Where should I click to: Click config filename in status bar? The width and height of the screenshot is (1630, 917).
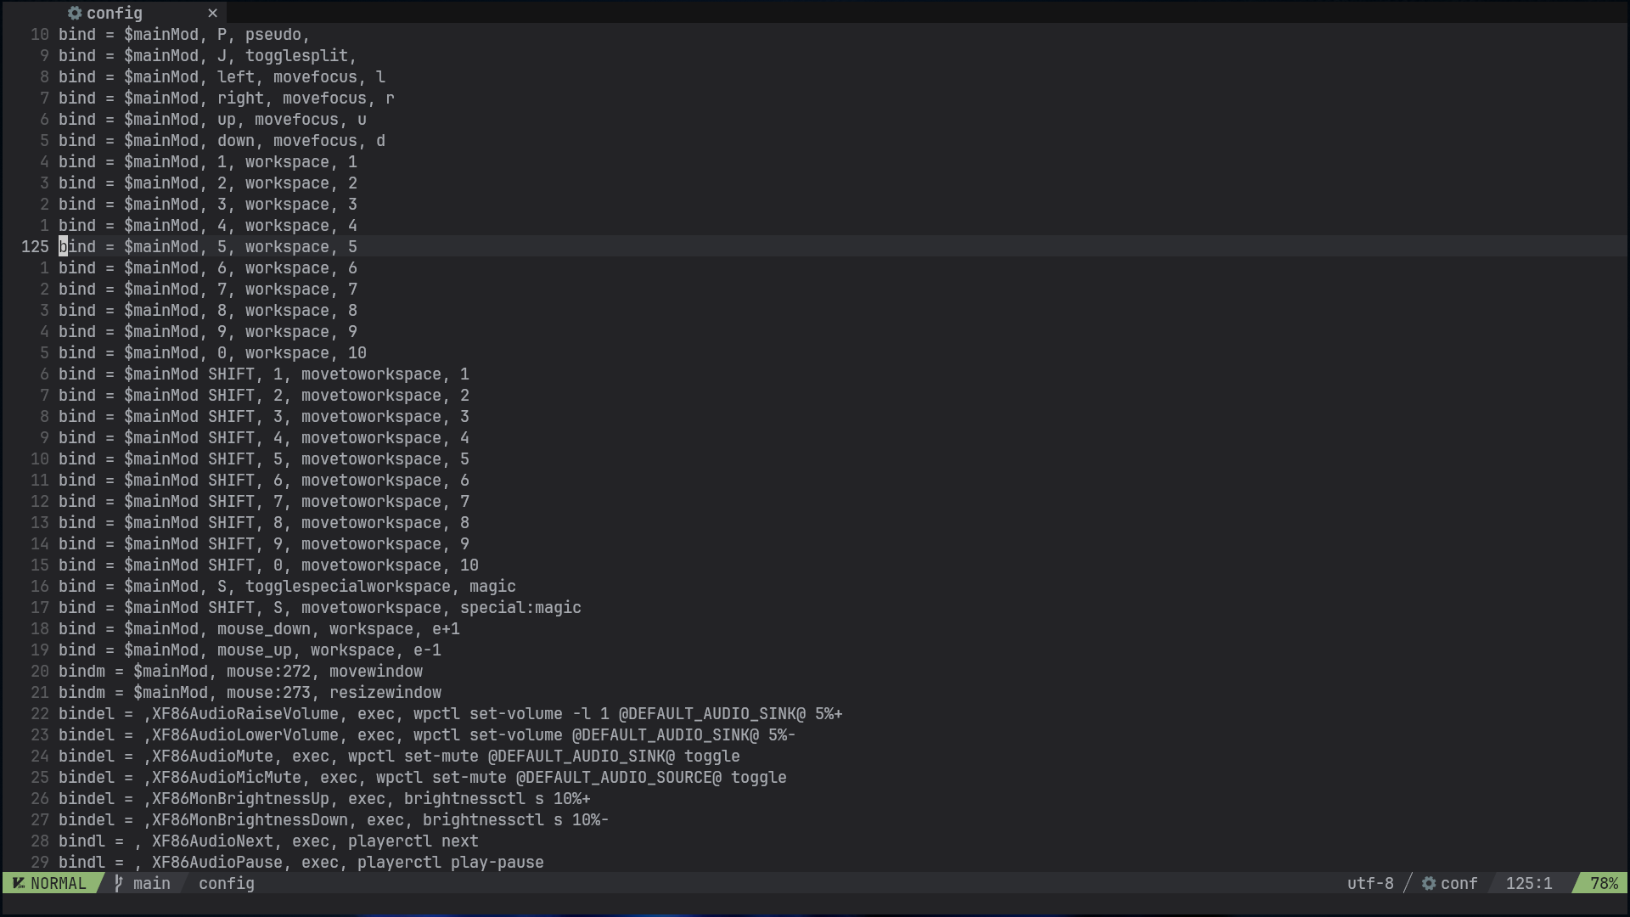tap(227, 883)
